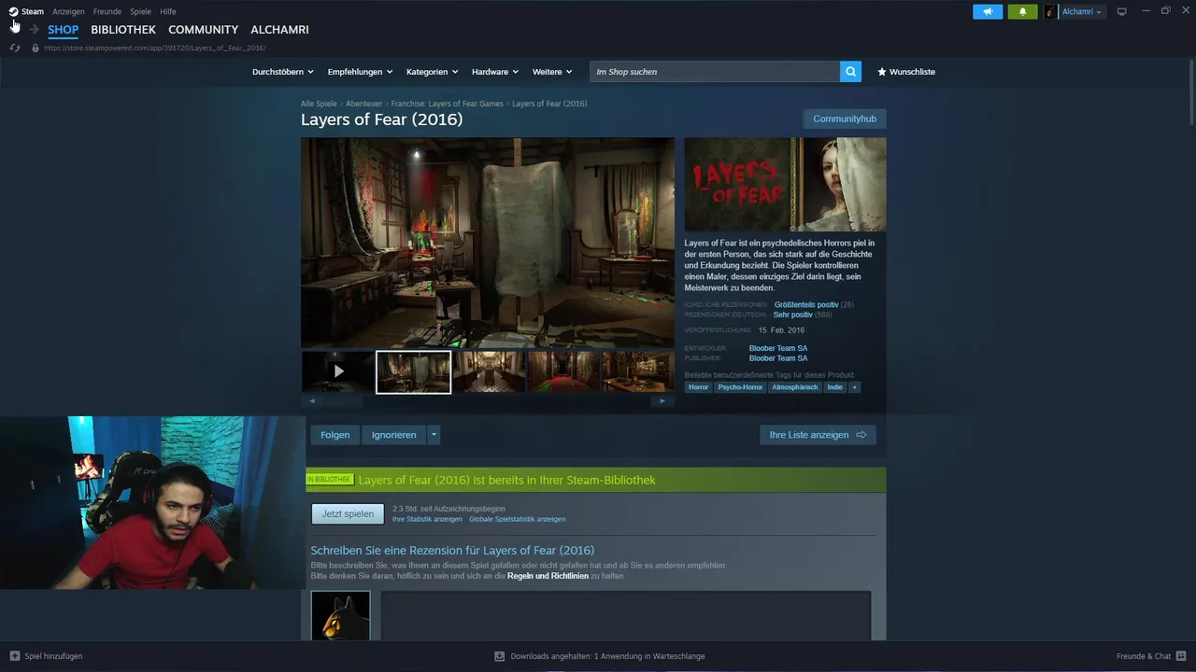This screenshot has width=1196, height=672.
Task: Click the Steam logo icon in menu bar
Action: [13, 11]
